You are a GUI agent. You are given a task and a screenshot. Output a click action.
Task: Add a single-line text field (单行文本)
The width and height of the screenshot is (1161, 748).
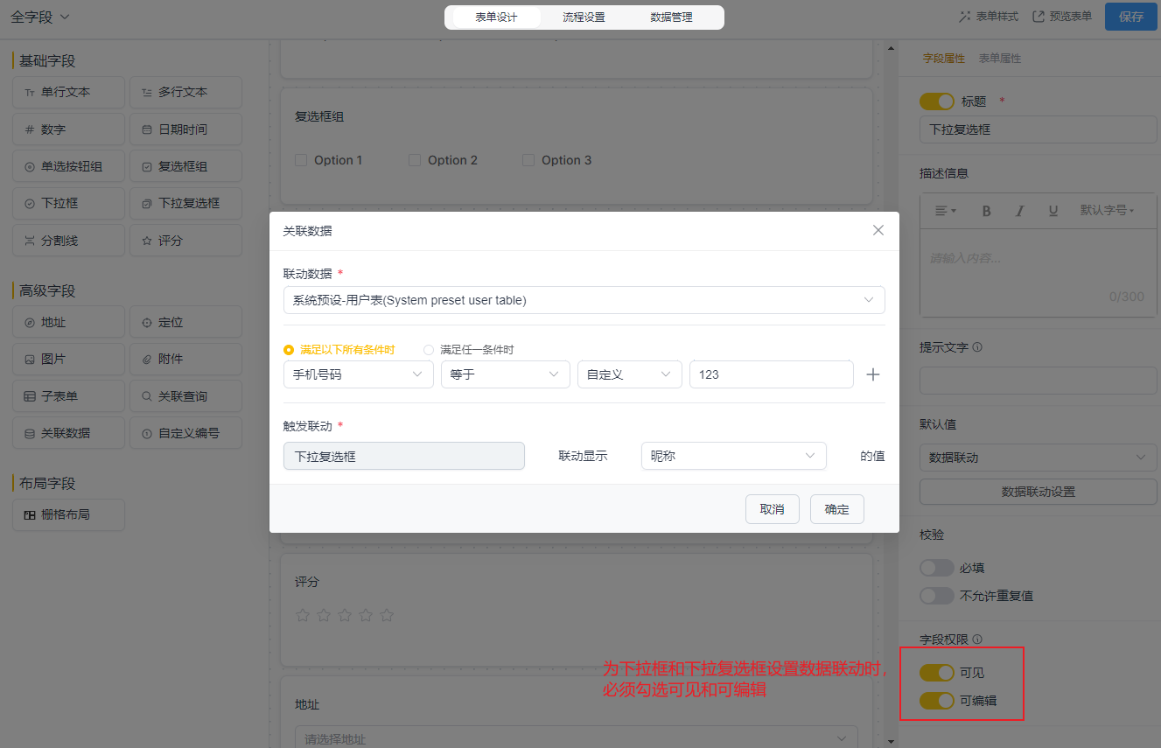pos(68,92)
